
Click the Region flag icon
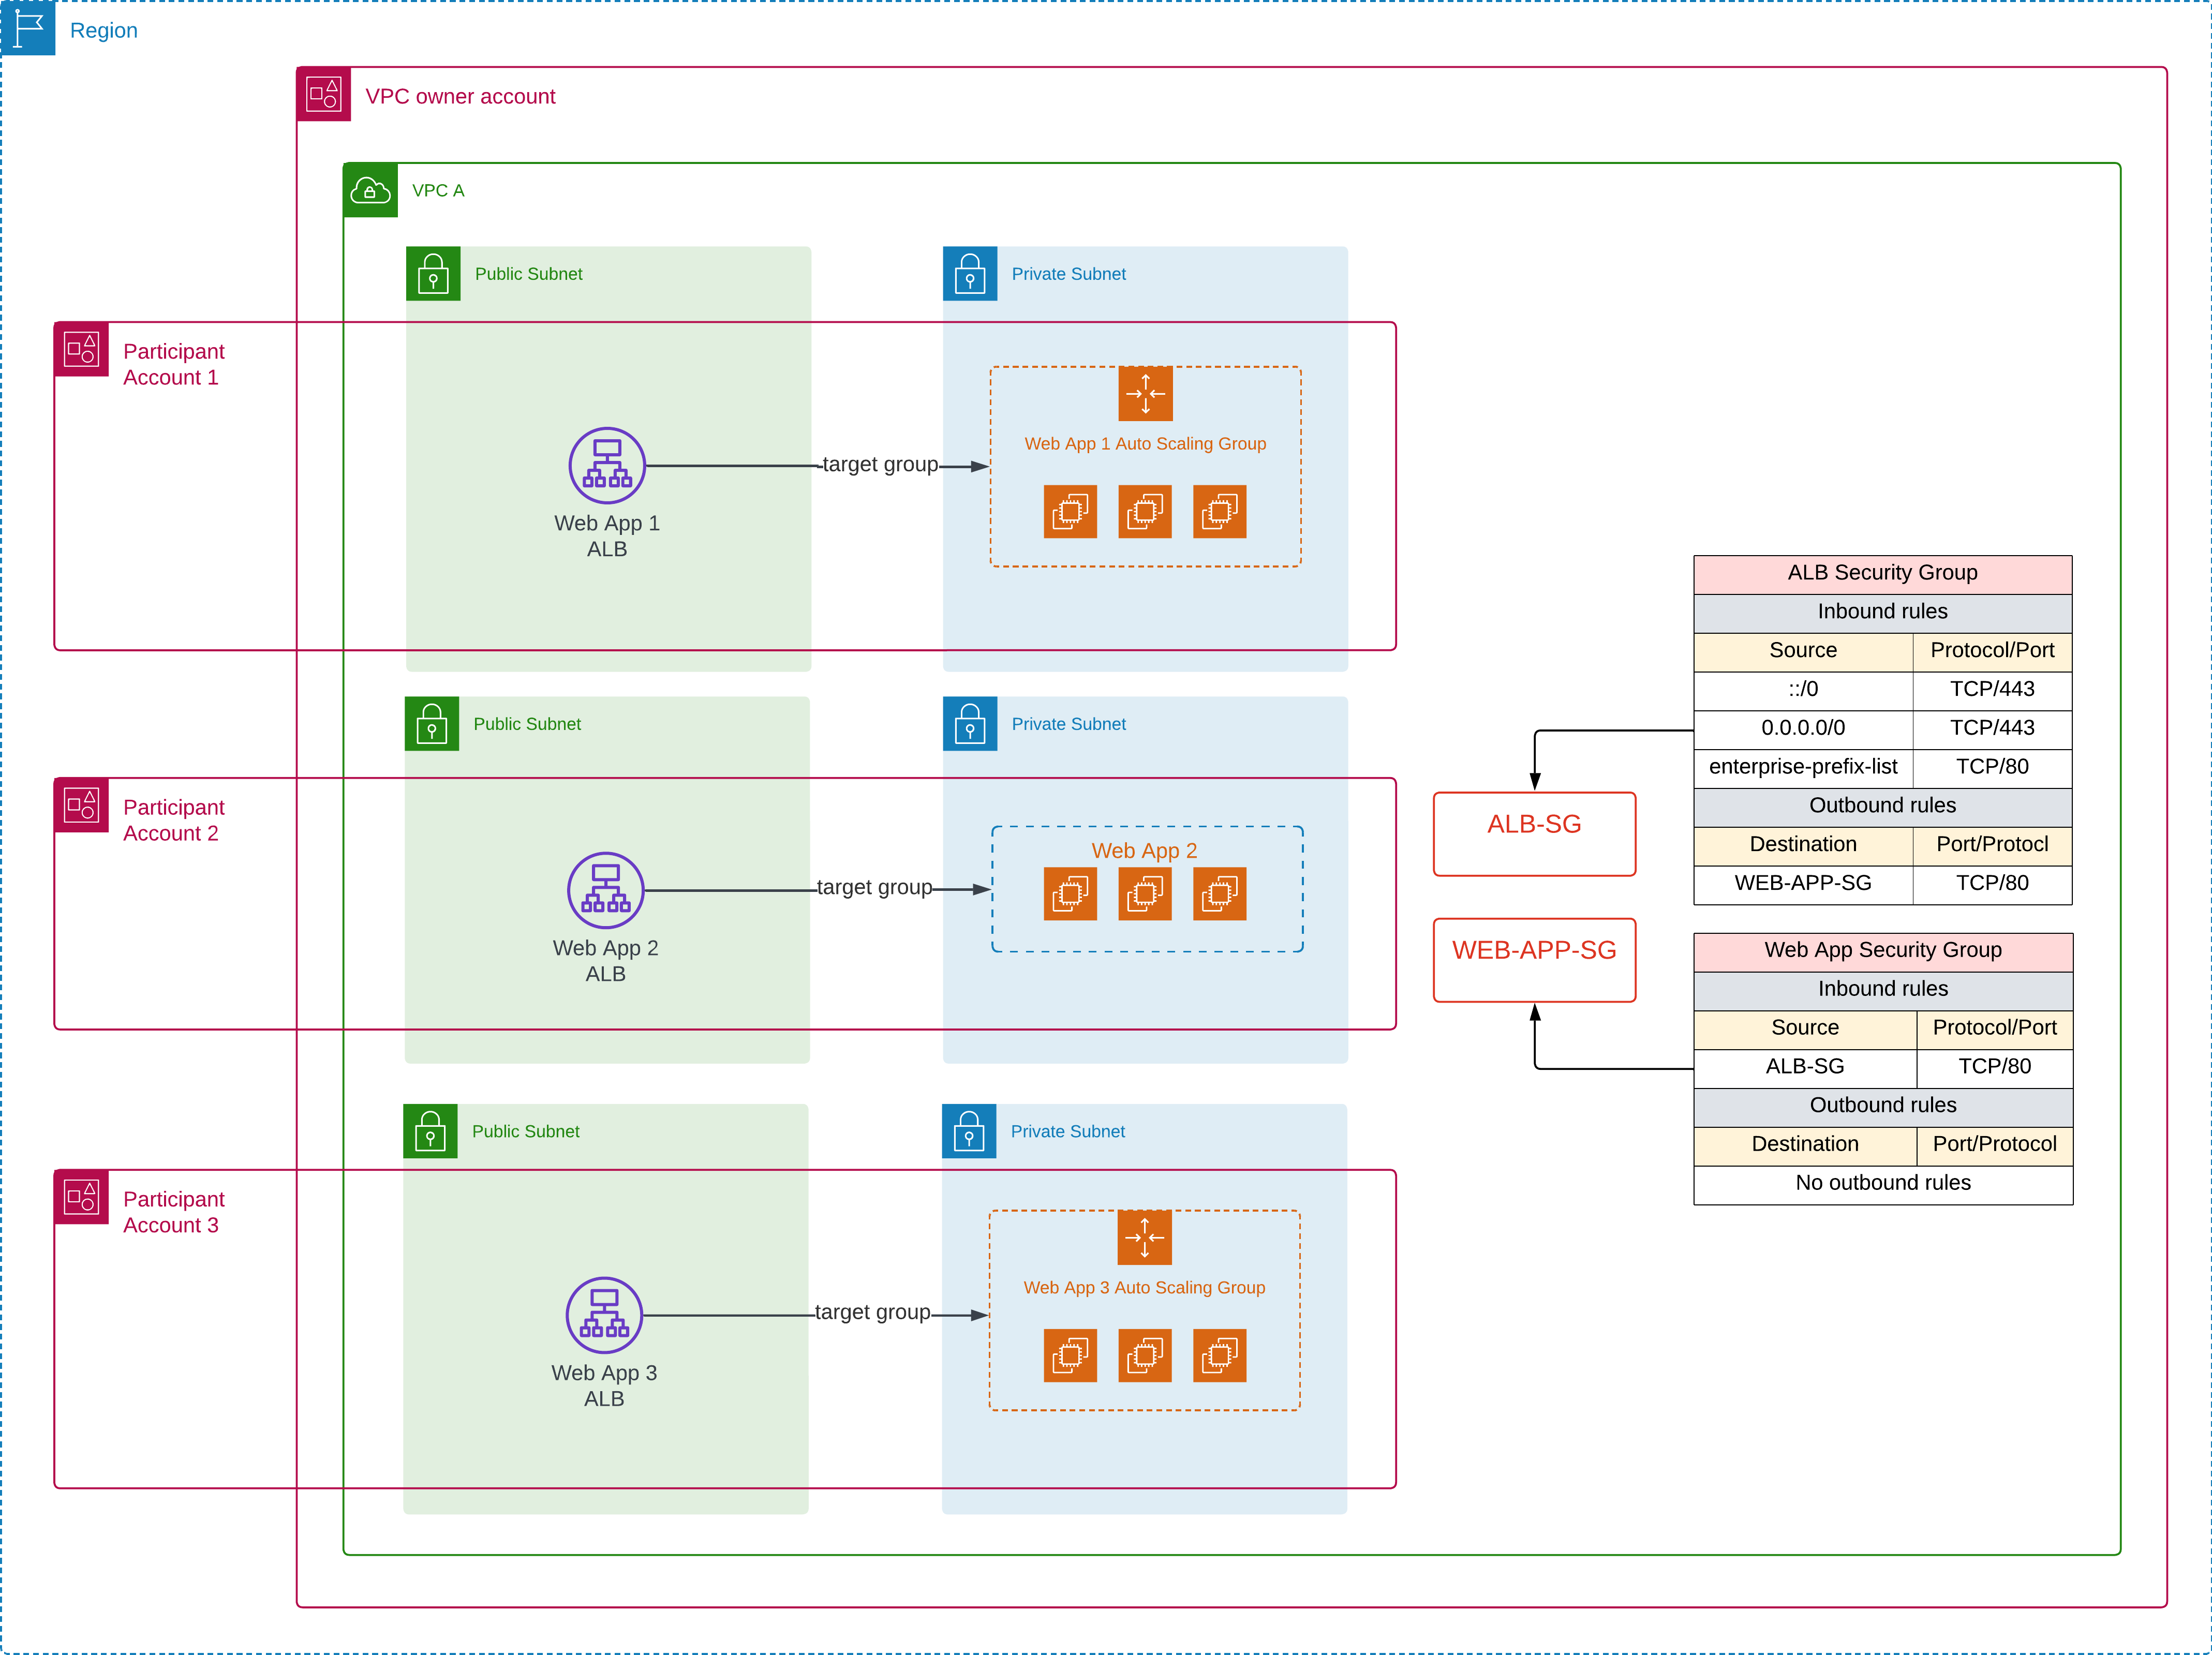[28, 27]
